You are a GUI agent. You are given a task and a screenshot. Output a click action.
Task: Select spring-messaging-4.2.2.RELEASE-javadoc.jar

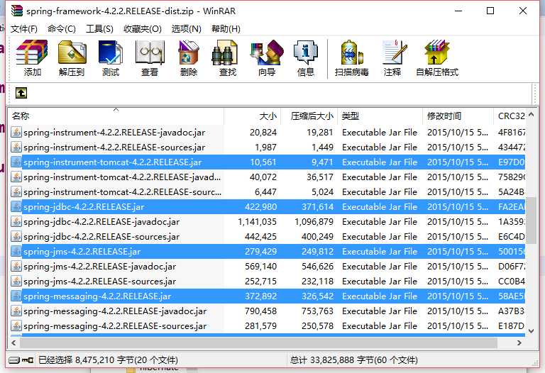pos(267,311)
